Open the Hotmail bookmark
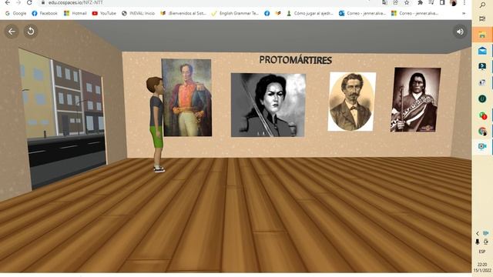The image size is (493, 277). [75, 13]
